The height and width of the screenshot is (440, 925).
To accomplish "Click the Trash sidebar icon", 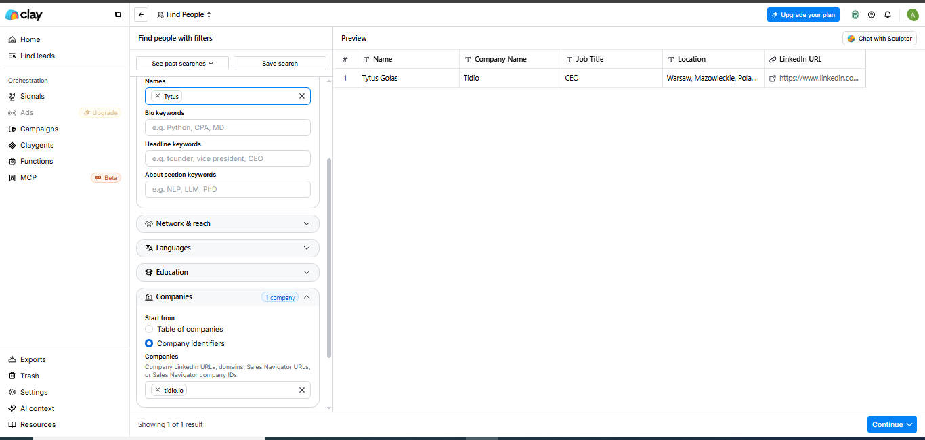I will pyautogui.click(x=13, y=376).
